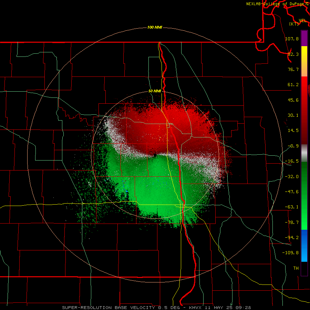This screenshot has height=310, width=310.
Task: Click the -63.1 scale value
Action: click(292, 207)
